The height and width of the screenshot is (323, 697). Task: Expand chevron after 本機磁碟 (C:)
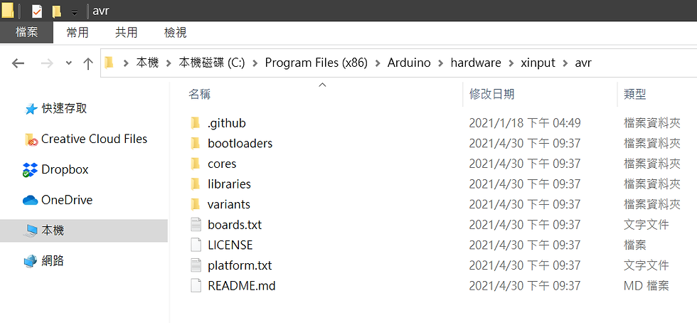[255, 63]
